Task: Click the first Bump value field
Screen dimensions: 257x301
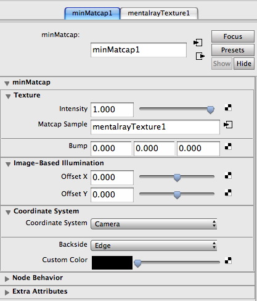Action: tap(111, 149)
